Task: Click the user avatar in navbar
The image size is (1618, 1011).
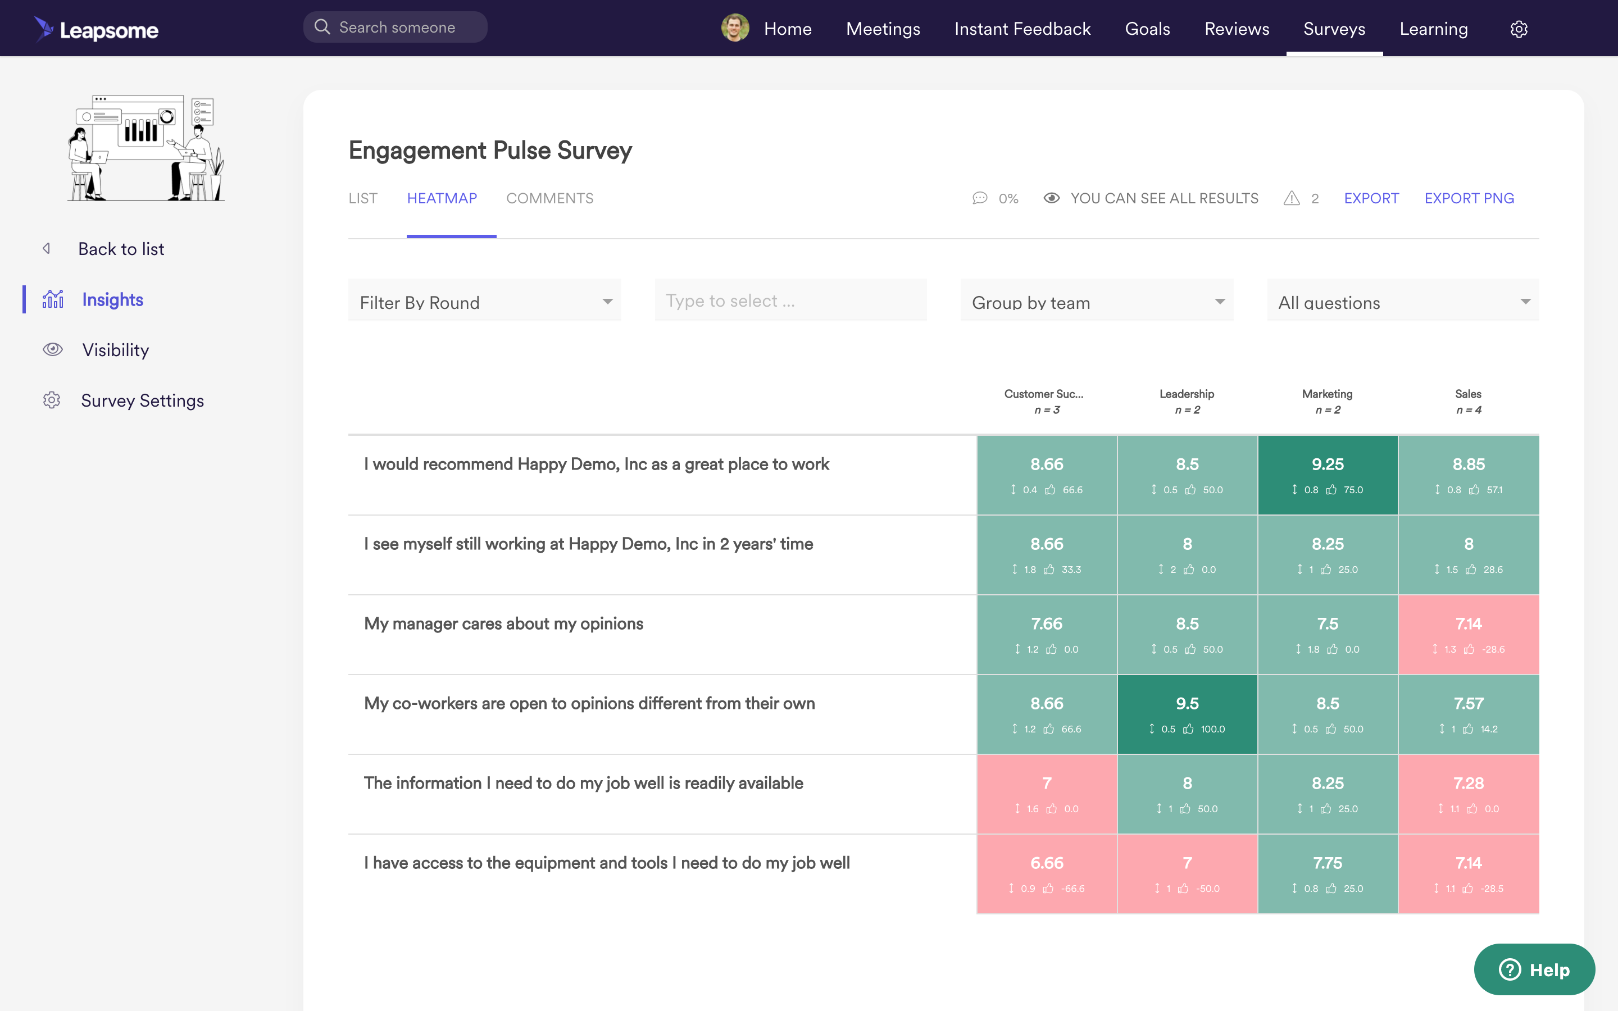Action: coord(735,28)
